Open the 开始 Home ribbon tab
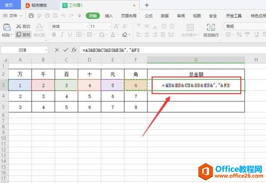The height and width of the screenshot is (183, 266). pos(93,16)
